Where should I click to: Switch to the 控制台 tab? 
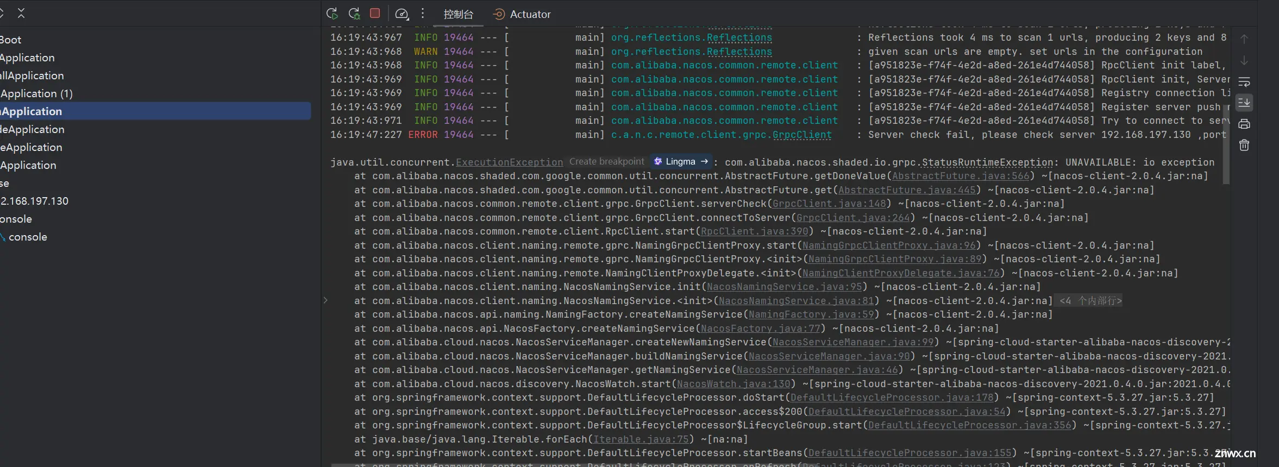458,14
